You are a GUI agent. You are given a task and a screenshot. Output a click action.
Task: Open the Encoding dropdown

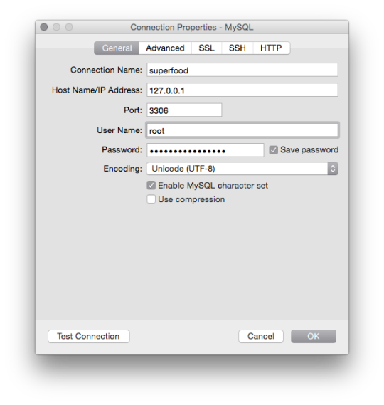point(242,169)
